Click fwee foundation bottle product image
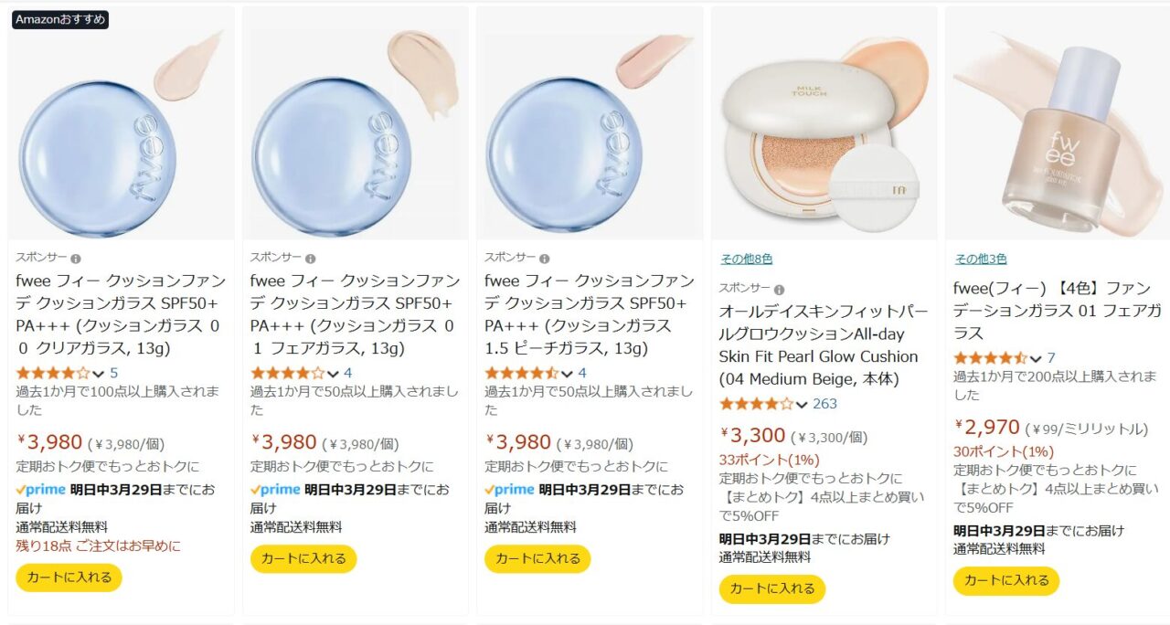The width and height of the screenshot is (1170, 625). point(1058,123)
